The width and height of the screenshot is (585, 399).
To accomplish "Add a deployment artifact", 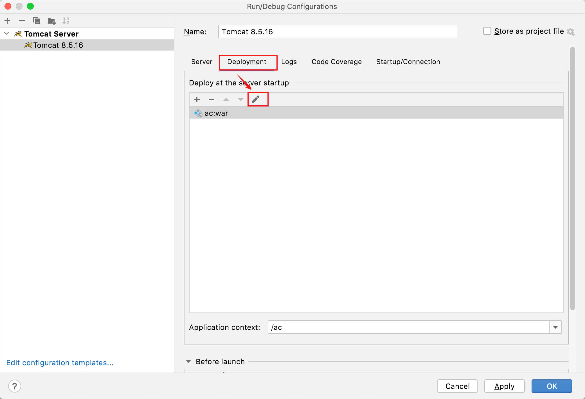I will pyautogui.click(x=197, y=99).
